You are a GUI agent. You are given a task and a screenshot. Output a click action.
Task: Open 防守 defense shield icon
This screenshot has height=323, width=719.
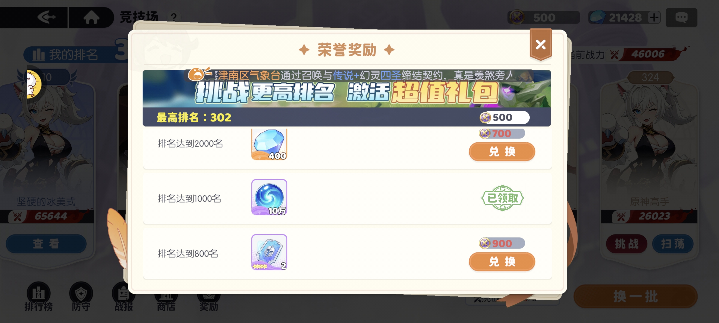click(x=81, y=296)
